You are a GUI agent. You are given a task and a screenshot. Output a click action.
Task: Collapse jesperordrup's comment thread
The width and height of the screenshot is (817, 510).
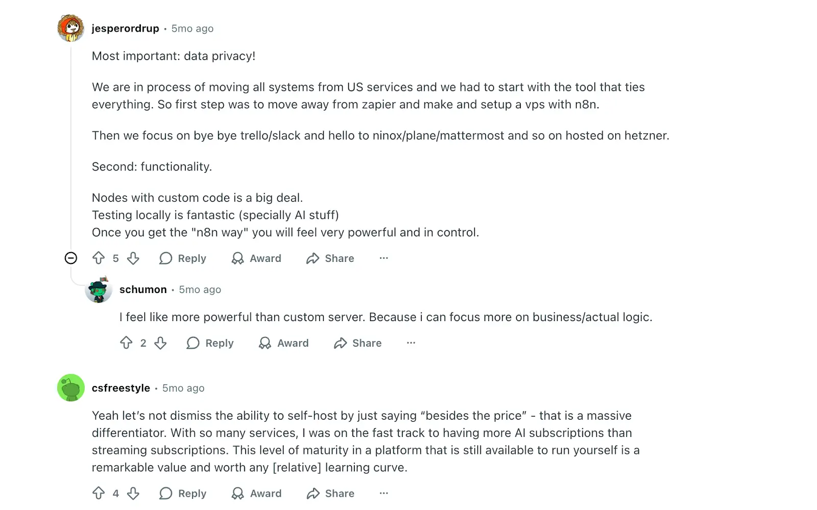click(x=71, y=258)
